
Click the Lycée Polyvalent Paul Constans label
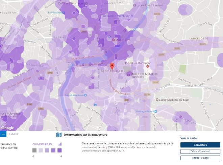[10, 115]
